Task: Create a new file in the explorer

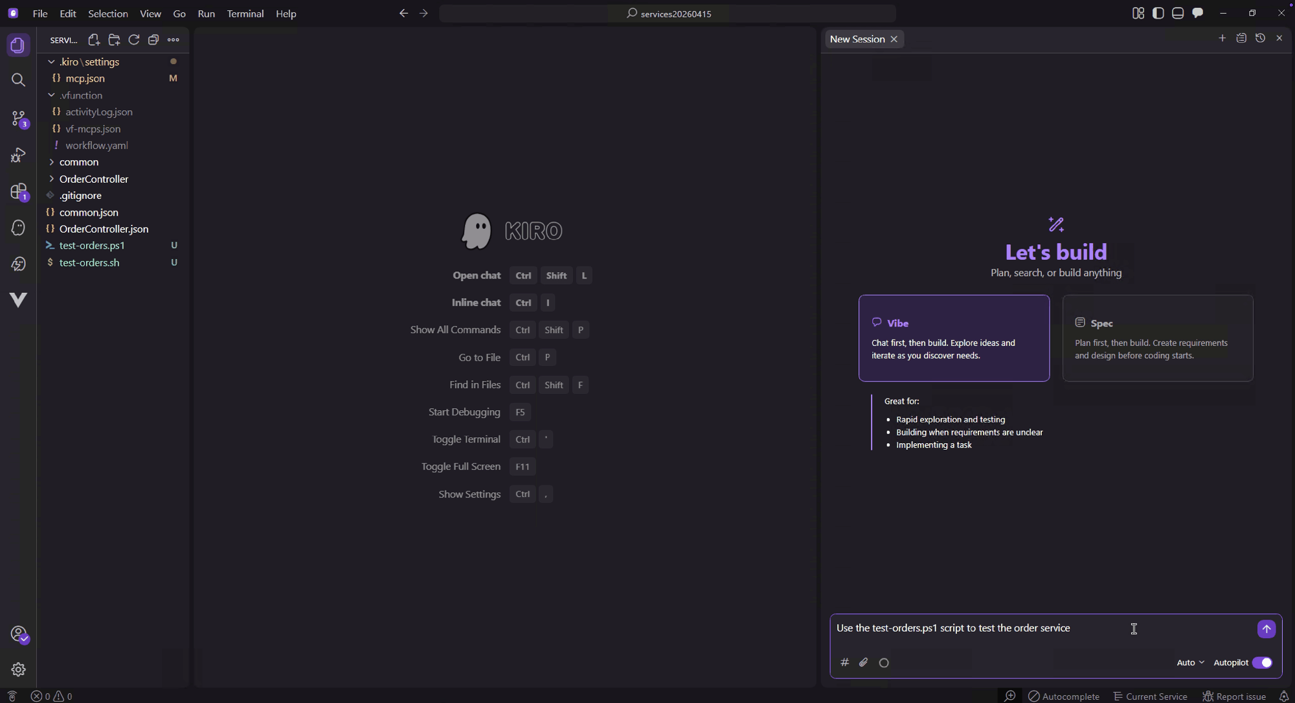Action: (94, 40)
